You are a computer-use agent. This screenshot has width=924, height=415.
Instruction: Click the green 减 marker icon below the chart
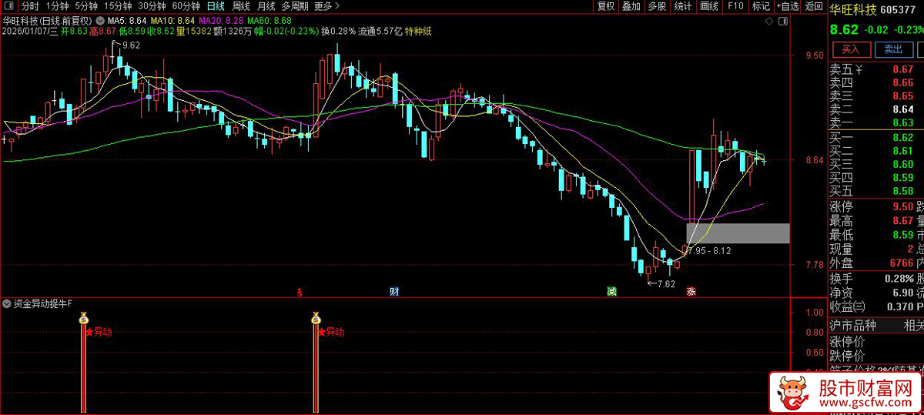pos(611,292)
